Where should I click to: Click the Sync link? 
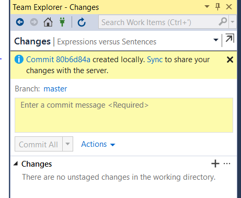point(155,60)
